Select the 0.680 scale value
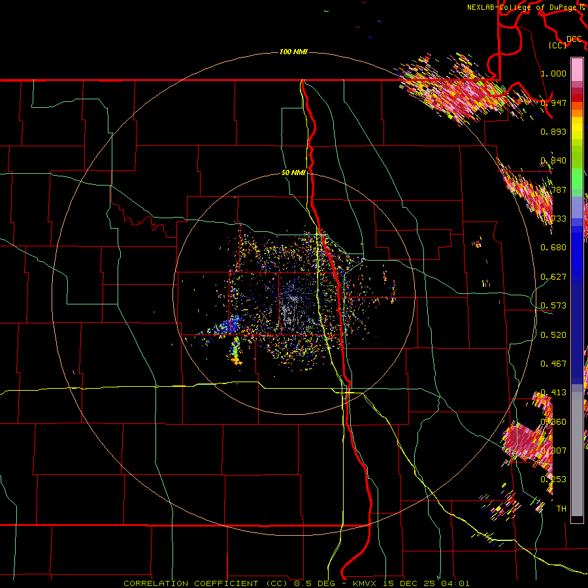The image size is (588, 588). (x=553, y=248)
